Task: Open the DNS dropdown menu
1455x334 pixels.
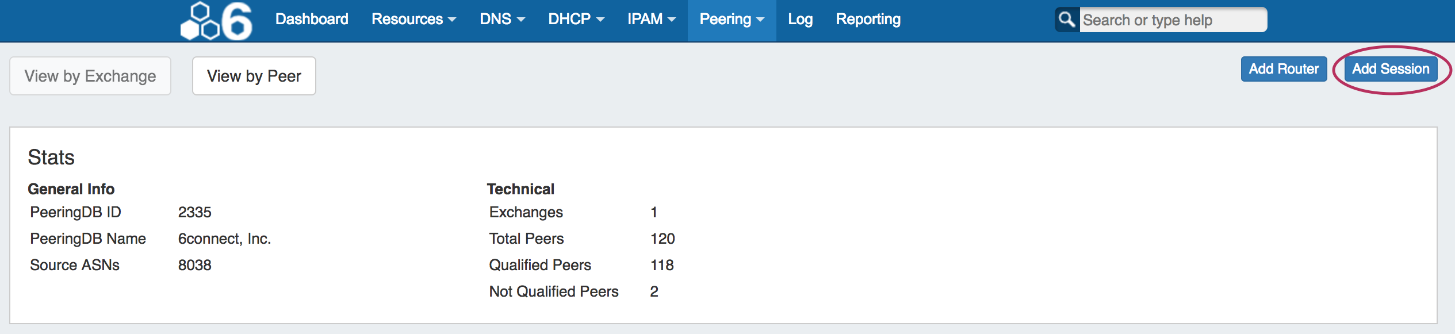Action: coord(502,20)
